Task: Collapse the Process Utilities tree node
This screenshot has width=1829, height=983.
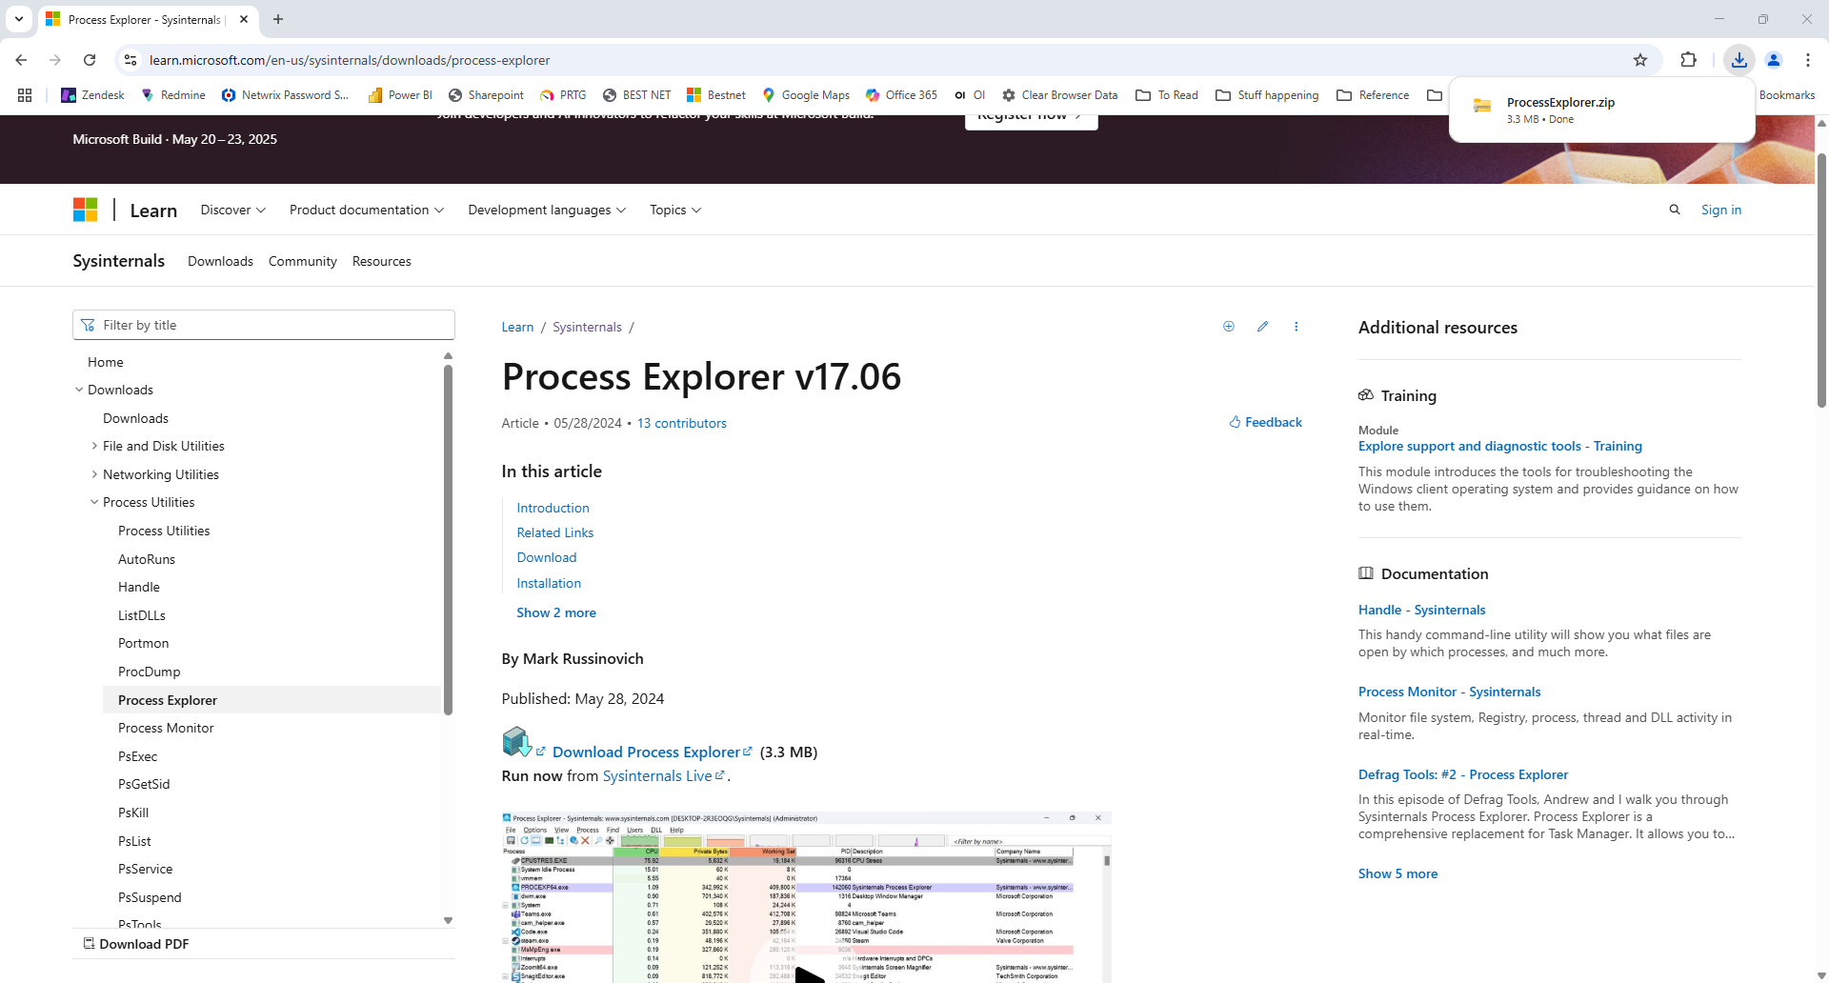Action: pyautogui.click(x=94, y=502)
